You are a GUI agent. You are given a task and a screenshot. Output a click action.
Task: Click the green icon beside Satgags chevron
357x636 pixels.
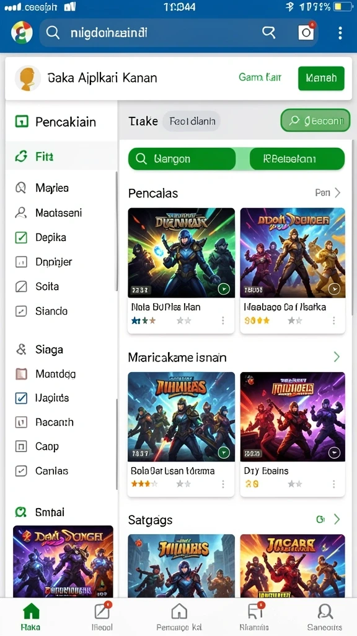(x=320, y=520)
